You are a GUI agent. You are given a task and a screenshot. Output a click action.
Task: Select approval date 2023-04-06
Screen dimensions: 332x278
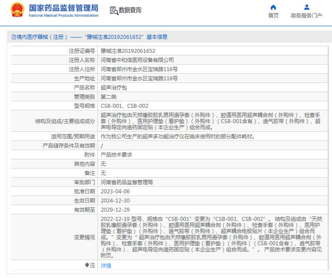[x=115, y=191]
